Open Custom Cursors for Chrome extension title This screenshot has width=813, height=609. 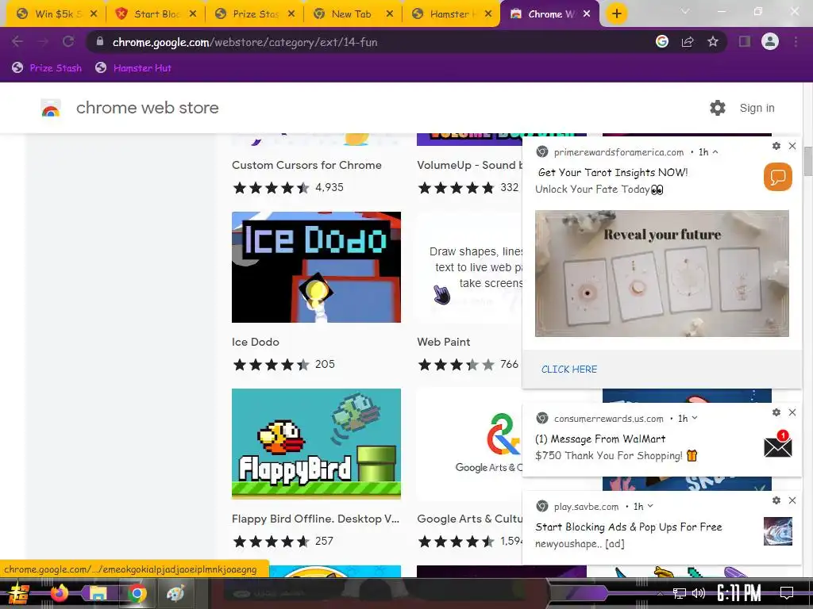(306, 165)
